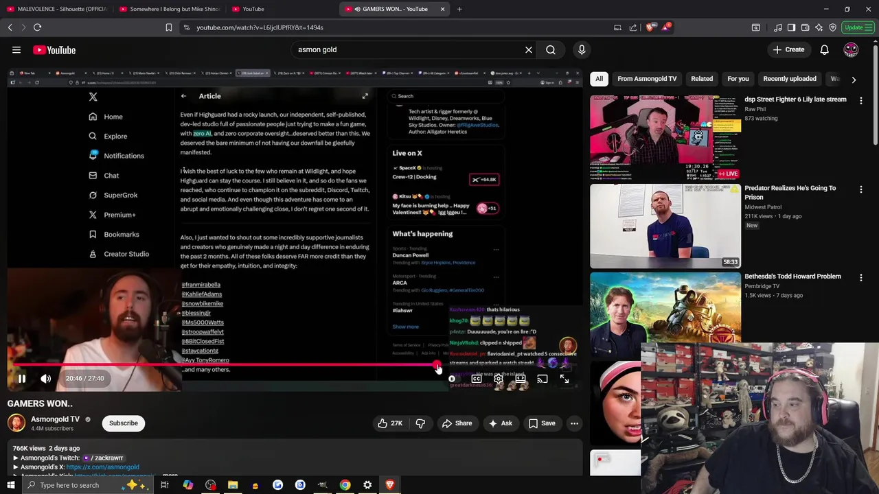879x494 pixels.
Task: Bookmark this page in address bar
Action: (169, 27)
